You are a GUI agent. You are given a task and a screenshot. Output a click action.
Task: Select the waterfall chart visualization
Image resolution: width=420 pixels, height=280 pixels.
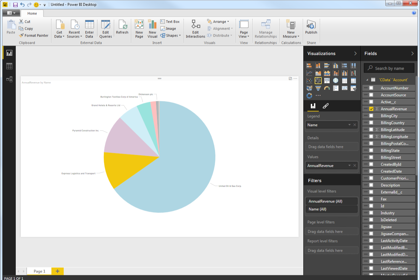tap(353, 73)
